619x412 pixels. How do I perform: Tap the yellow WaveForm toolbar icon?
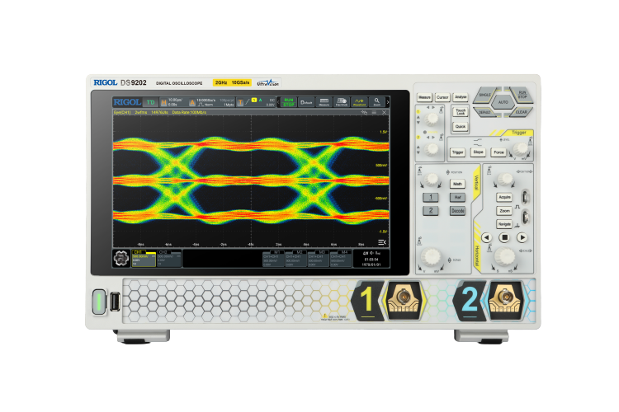359,102
